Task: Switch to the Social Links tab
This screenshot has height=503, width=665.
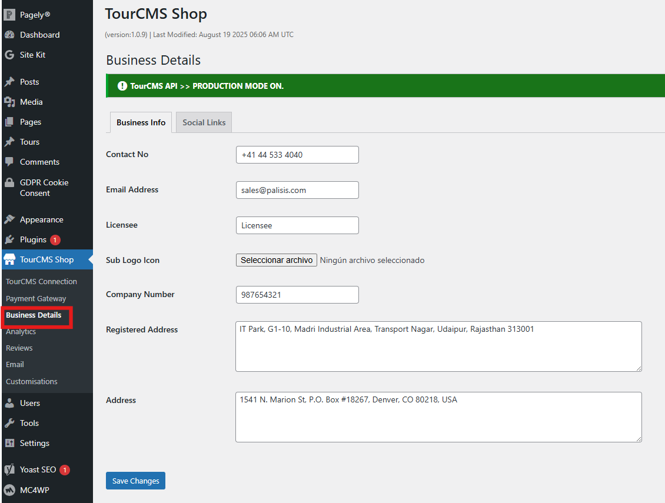Action: tap(204, 122)
